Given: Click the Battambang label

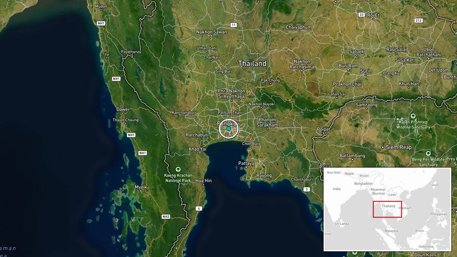Looking at the screenshot, I should (x=352, y=156).
